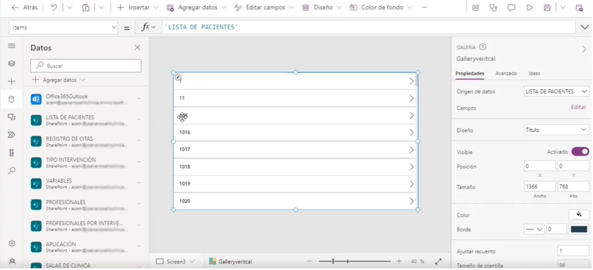The image size is (593, 270).
Task: Go back using the Atrás button
Action: click(x=22, y=7)
